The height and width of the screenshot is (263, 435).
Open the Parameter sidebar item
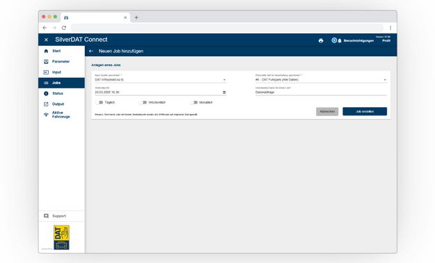click(x=61, y=62)
